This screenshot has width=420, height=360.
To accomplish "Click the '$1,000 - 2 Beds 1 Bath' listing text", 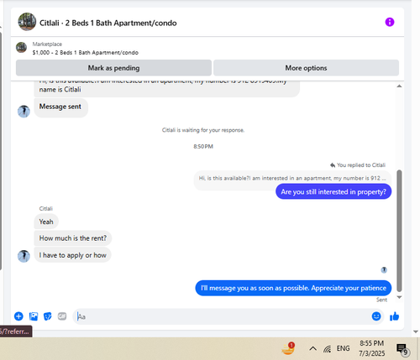I will coord(86,53).
